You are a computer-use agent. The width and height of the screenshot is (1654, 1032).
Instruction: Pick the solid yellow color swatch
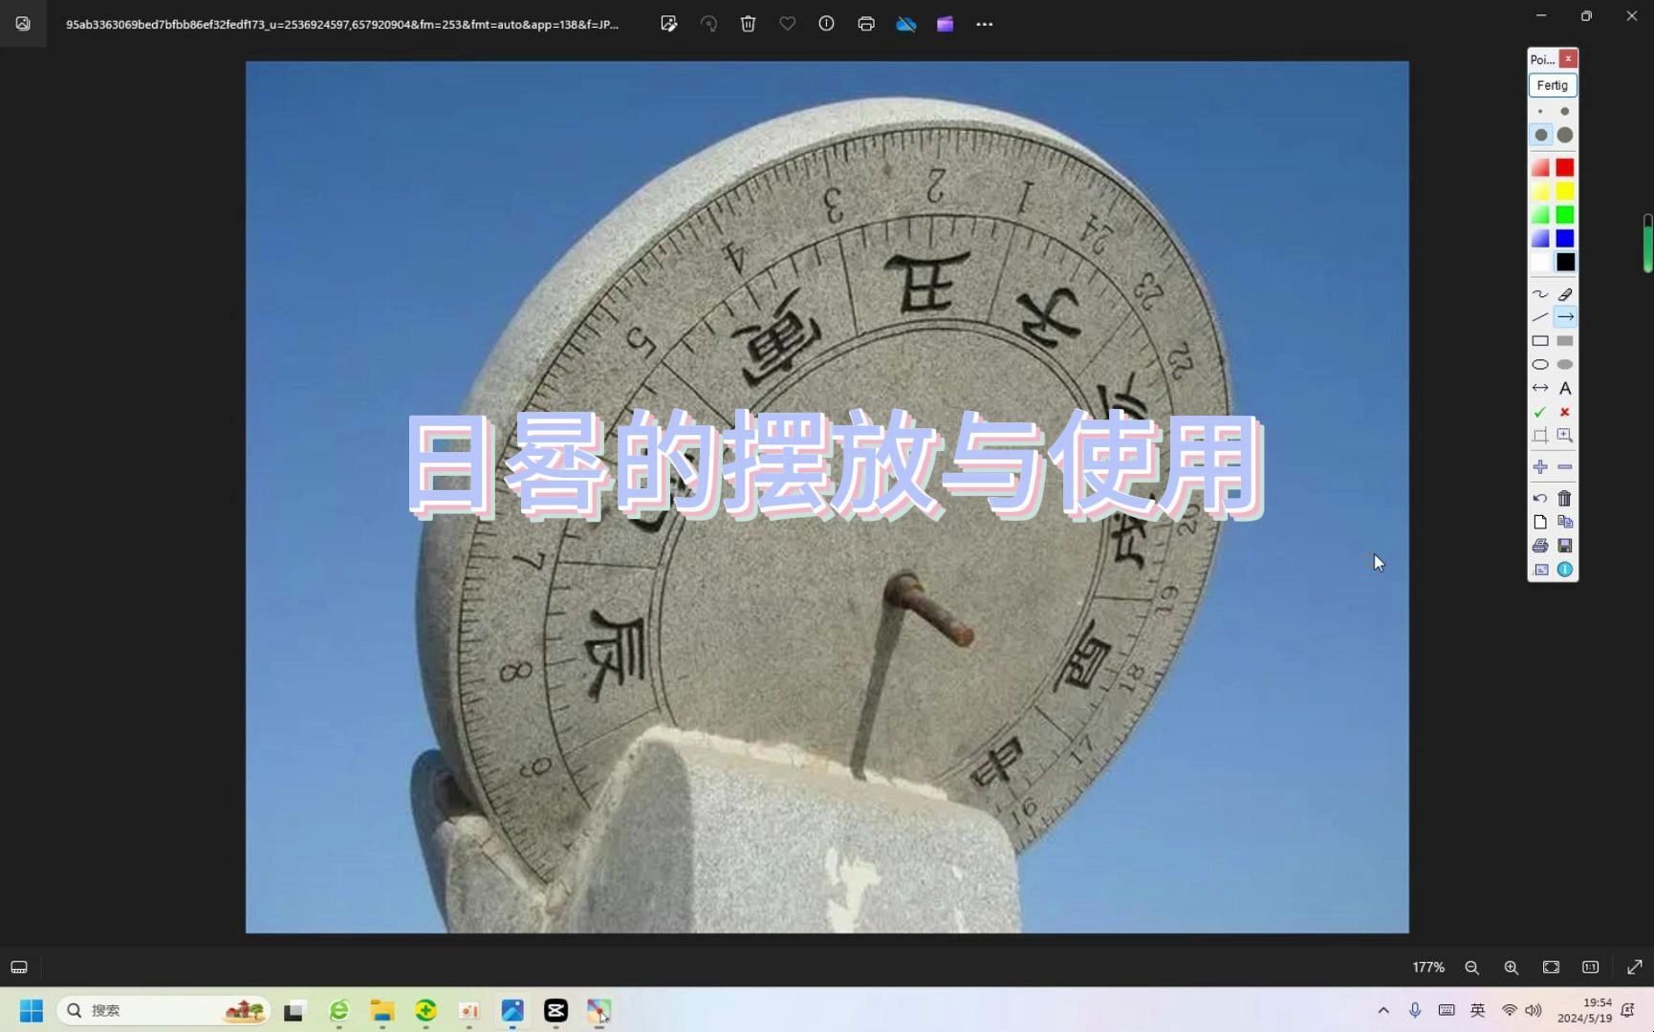tap(1564, 192)
